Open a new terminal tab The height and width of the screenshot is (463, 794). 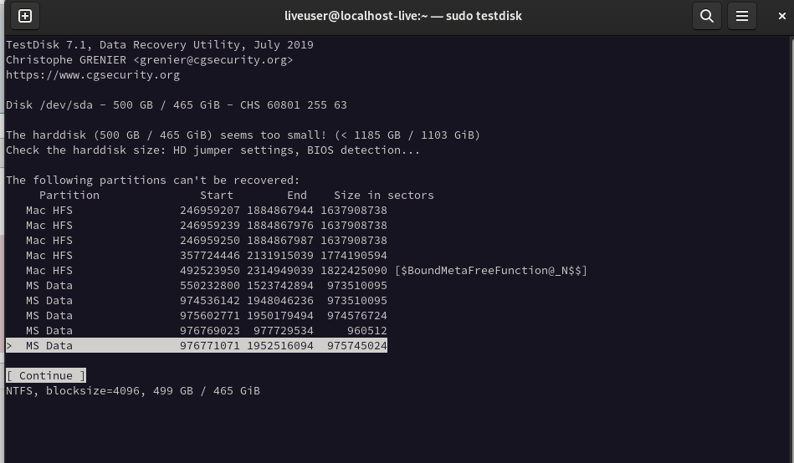[x=25, y=16]
